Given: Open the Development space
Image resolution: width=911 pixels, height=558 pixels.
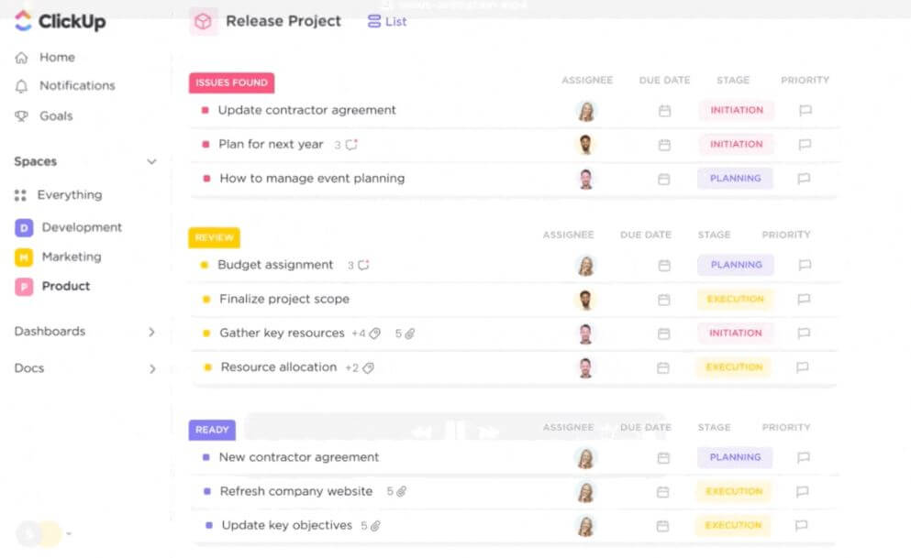Looking at the screenshot, I should 82,227.
